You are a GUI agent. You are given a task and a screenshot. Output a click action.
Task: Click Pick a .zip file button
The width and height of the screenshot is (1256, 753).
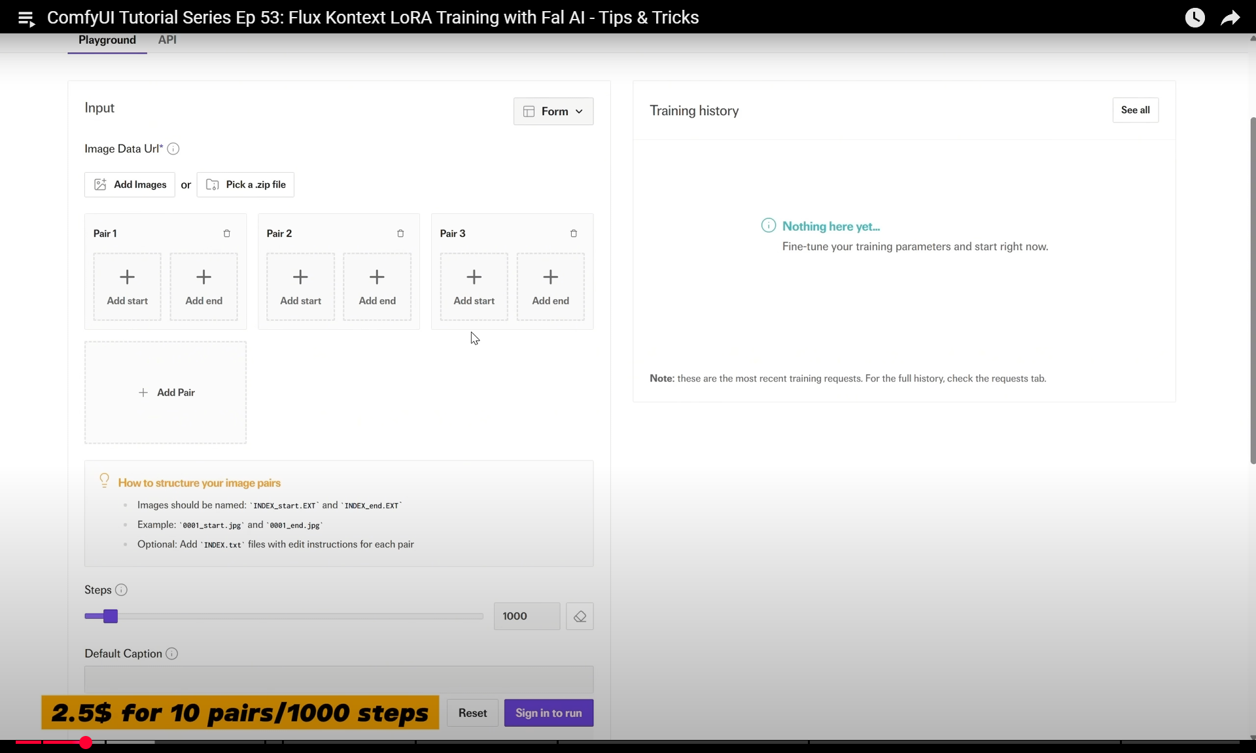click(245, 184)
